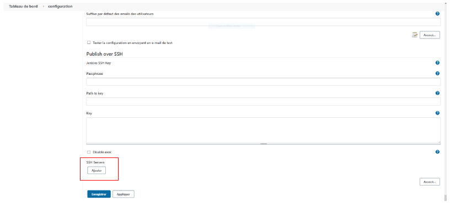This screenshot has height=207, width=450.
Task: Click inside the Path to key field
Action: 264,102
